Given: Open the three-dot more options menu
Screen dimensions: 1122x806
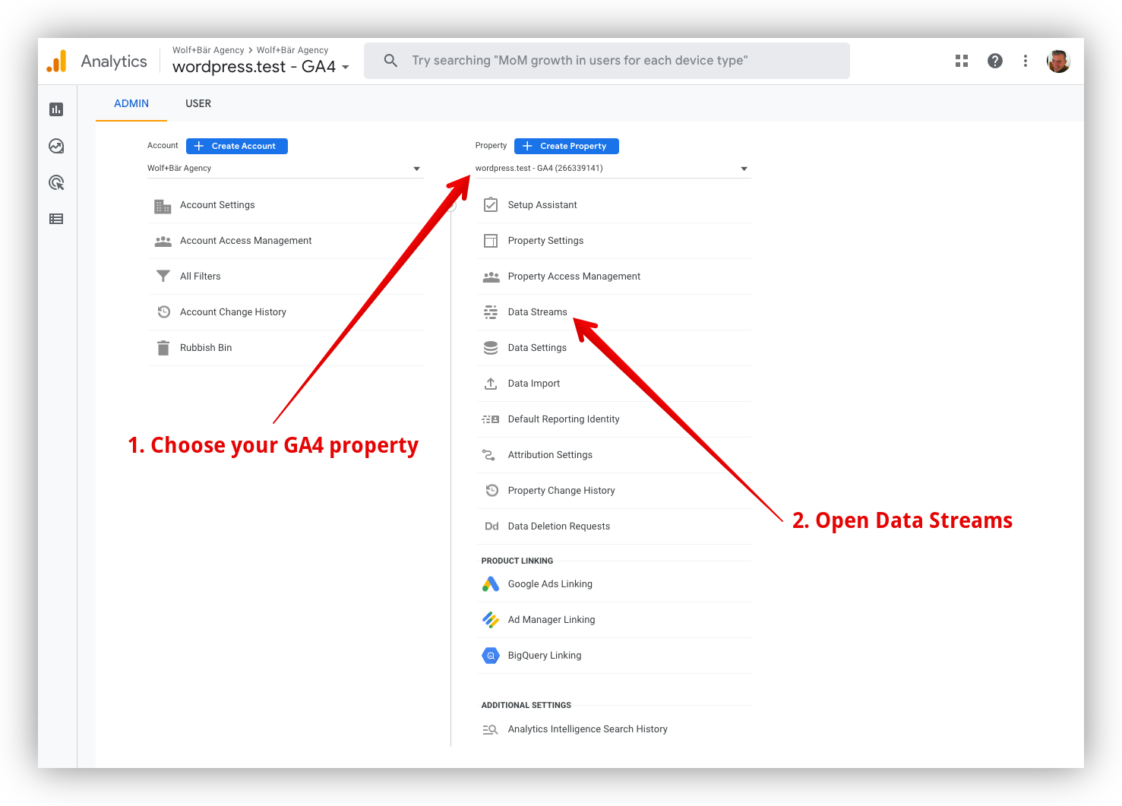Looking at the screenshot, I should [x=1026, y=61].
